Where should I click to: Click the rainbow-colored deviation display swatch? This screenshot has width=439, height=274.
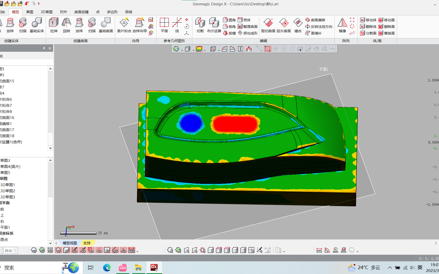[x=200, y=49]
